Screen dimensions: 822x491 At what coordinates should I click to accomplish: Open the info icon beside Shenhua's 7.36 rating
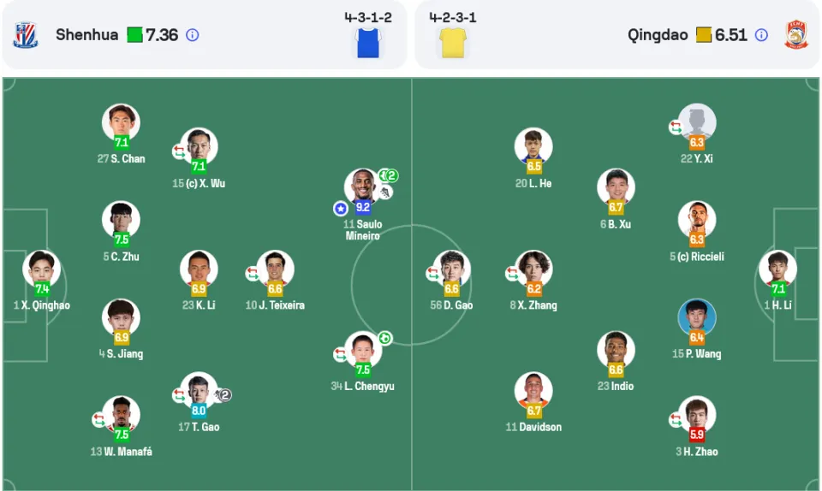click(x=193, y=35)
